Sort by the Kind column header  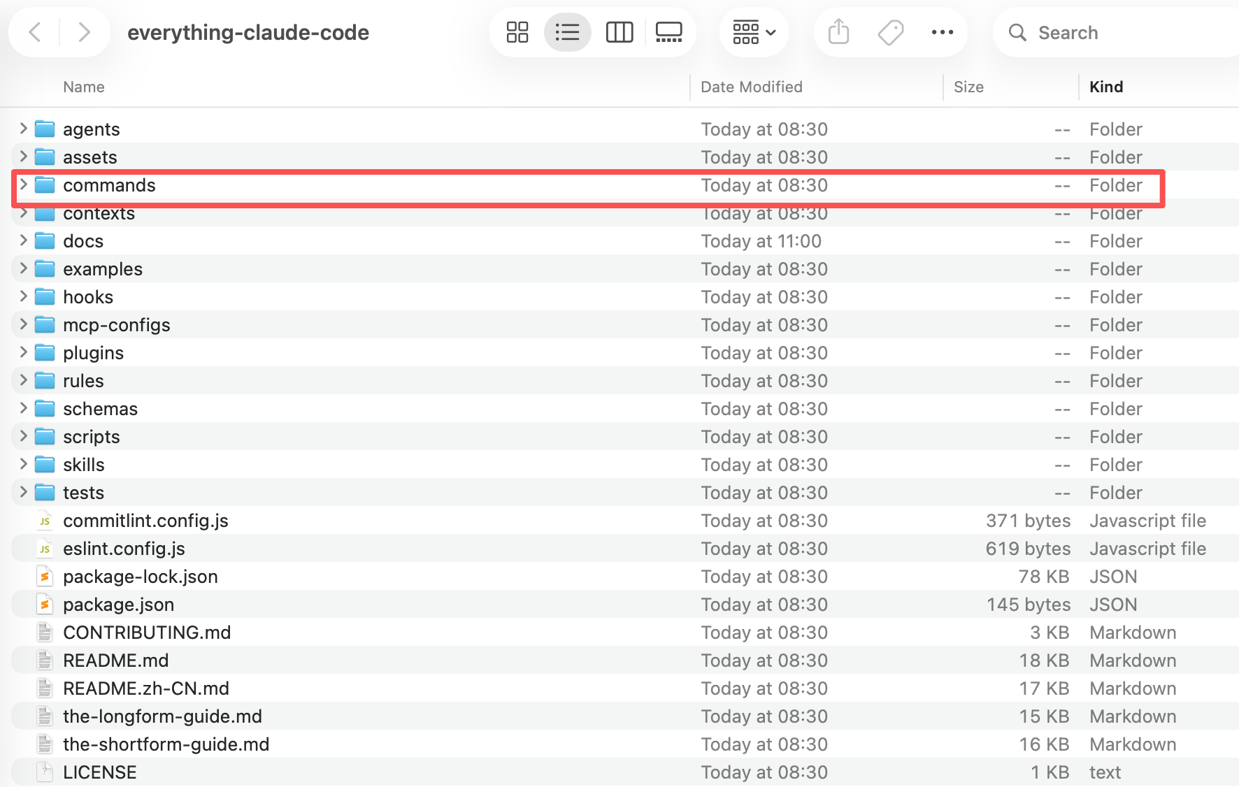point(1106,87)
